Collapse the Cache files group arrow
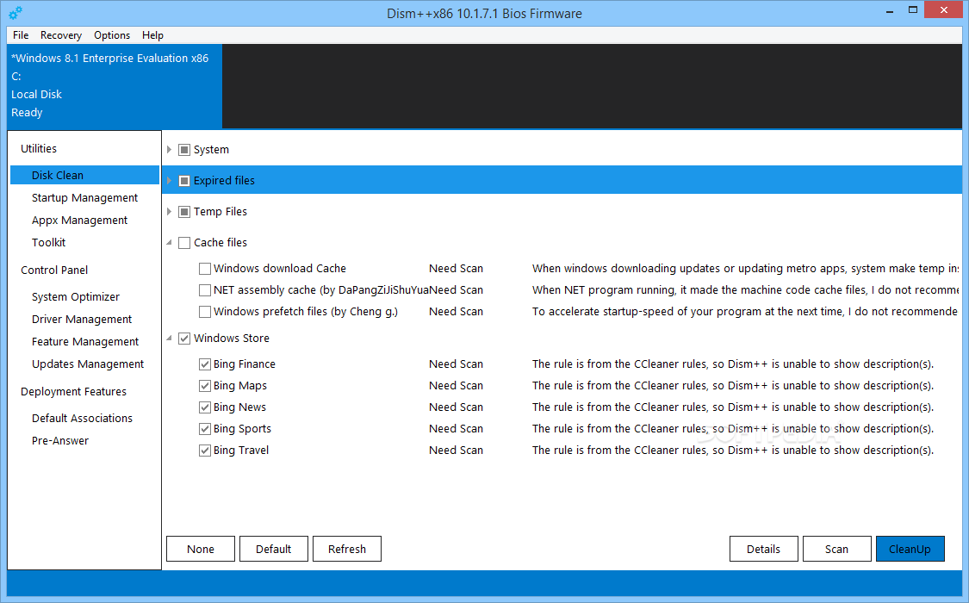This screenshot has height=603, width=969. tap(170, 243)
